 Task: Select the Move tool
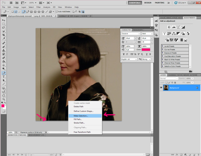(x=4, y=20)
